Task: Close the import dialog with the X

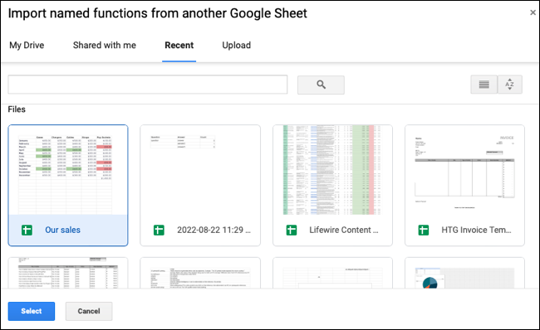Action: [533, 12]
